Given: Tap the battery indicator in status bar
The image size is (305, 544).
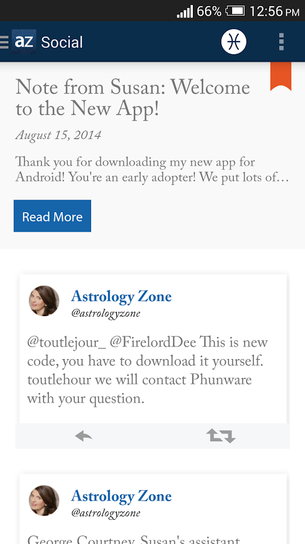Looking at the screenshot, I should 236,11.
